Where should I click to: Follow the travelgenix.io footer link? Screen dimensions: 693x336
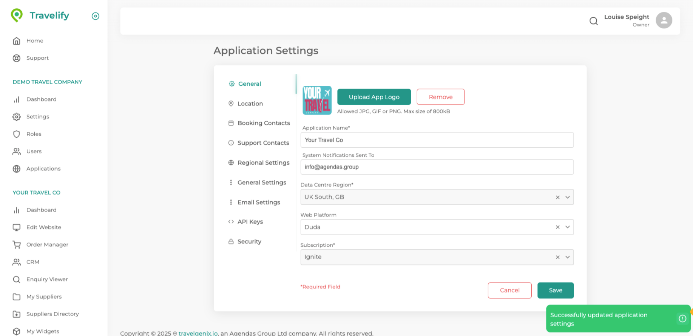(x=198, y=333)
